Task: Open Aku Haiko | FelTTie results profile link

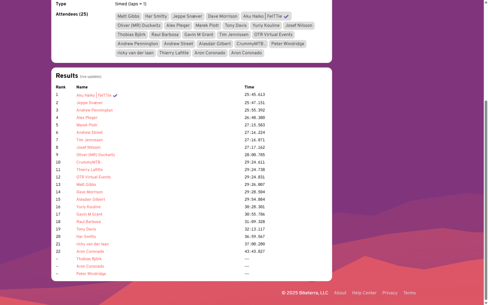Action: pyautogui.click(x=93, y=95)
